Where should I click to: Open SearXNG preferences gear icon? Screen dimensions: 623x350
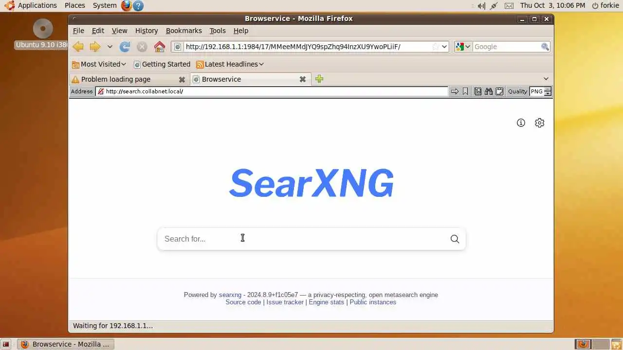click(x=539, y=123)
